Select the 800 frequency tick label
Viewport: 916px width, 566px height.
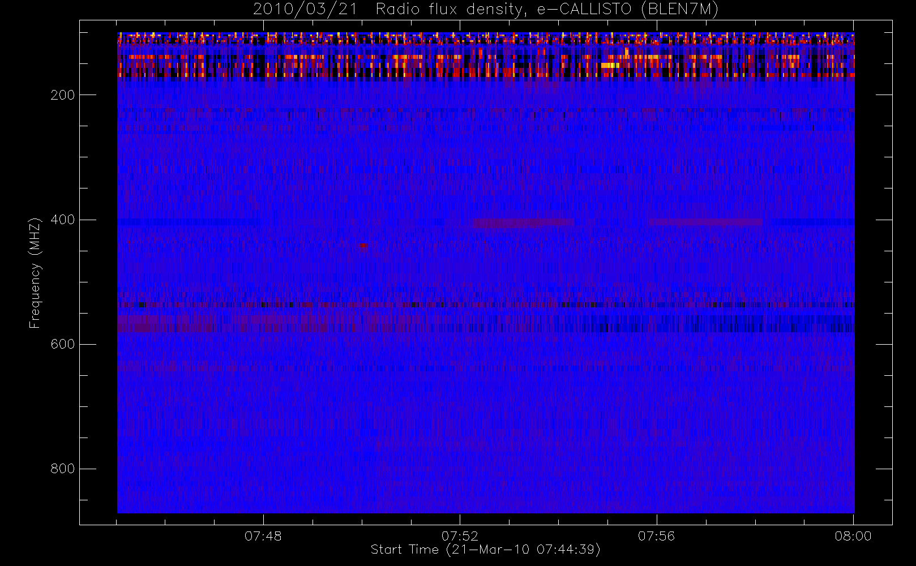pos(63,469)
